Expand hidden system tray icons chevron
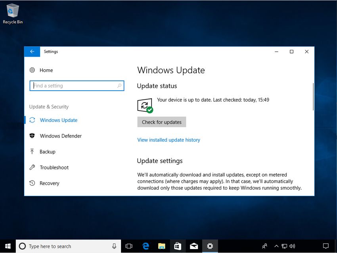 (276, 246)
